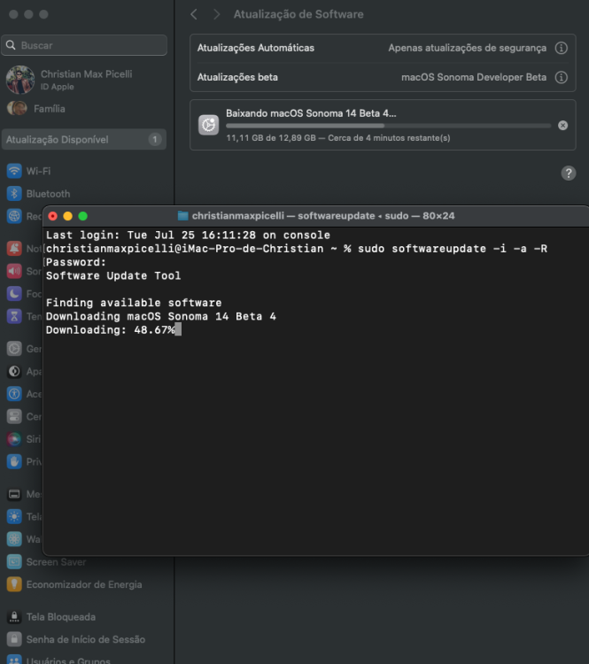The image size is (589, 664).
Task: Open the Mesa/Dock icon in sidebar
Action: [x=14, y=494]
